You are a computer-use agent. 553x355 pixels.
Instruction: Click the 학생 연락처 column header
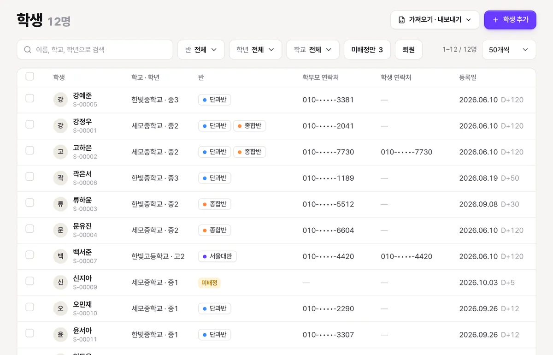coord(396,77)
